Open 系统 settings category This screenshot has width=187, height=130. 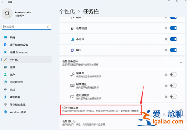(26, 37)
